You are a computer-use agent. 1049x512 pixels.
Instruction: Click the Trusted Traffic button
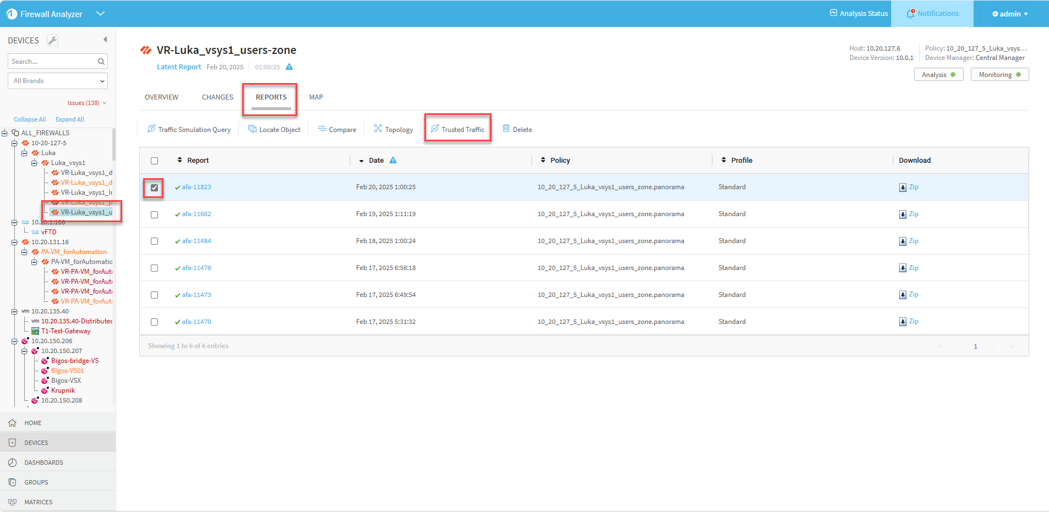pyautogui.click(x=457, y=129)
